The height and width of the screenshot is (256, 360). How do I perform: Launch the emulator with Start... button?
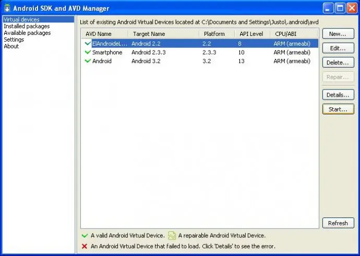tap(338, 109)
